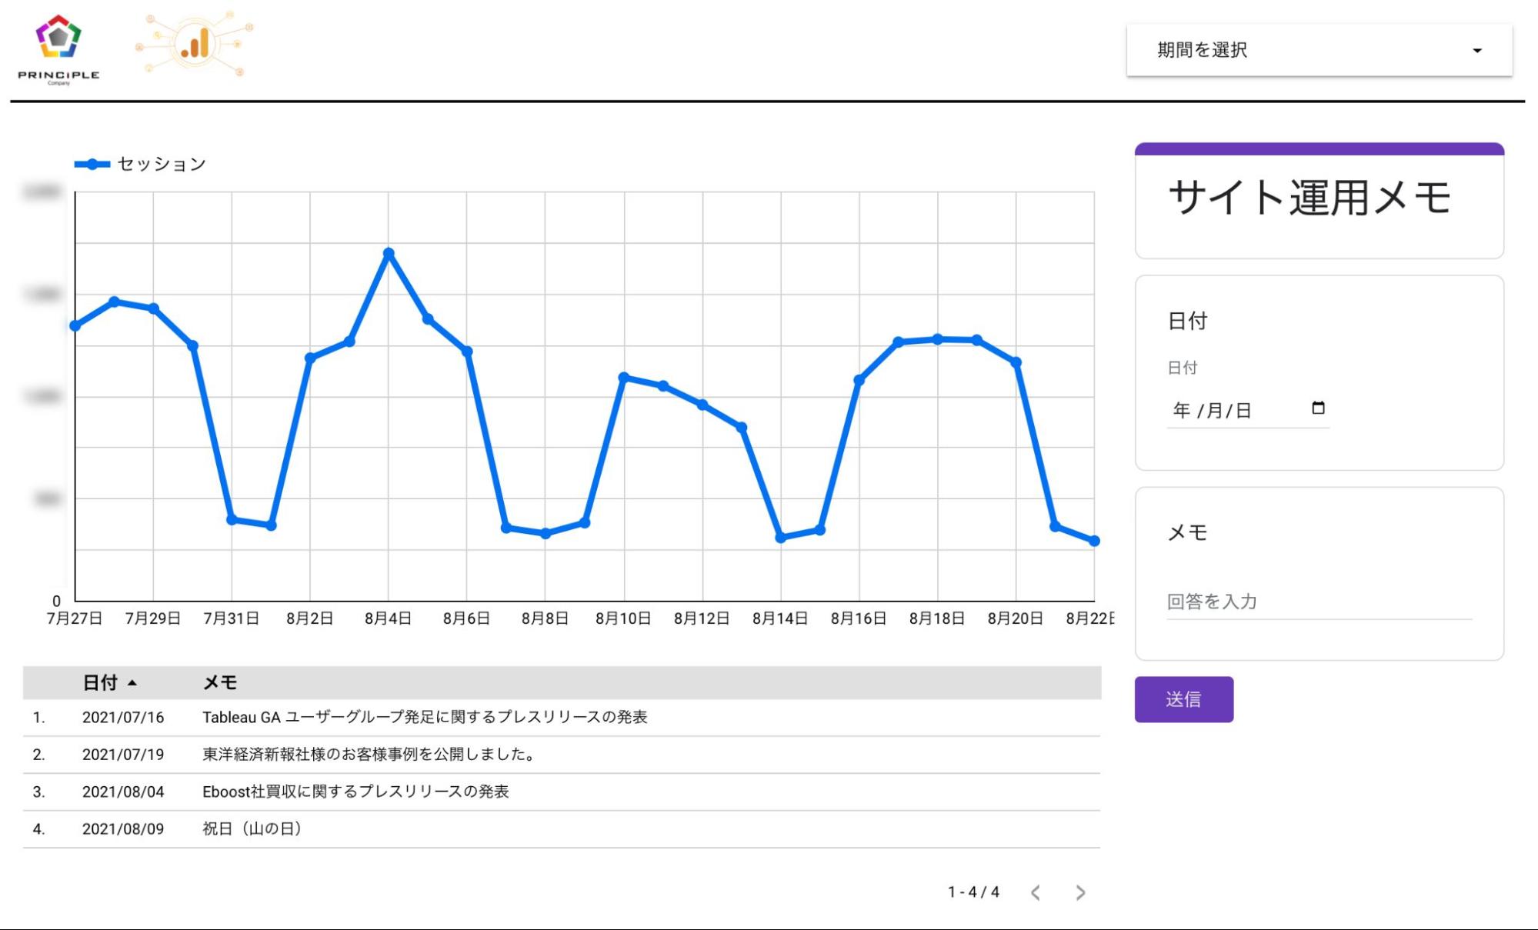Click the peak data point on 8月4日
This screenshot has height=930, width=1538.
coord(389,253)
